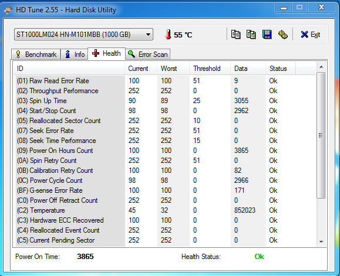Open the options wrench icon
This screenshot has width=340, height=276.
(283, 35)
